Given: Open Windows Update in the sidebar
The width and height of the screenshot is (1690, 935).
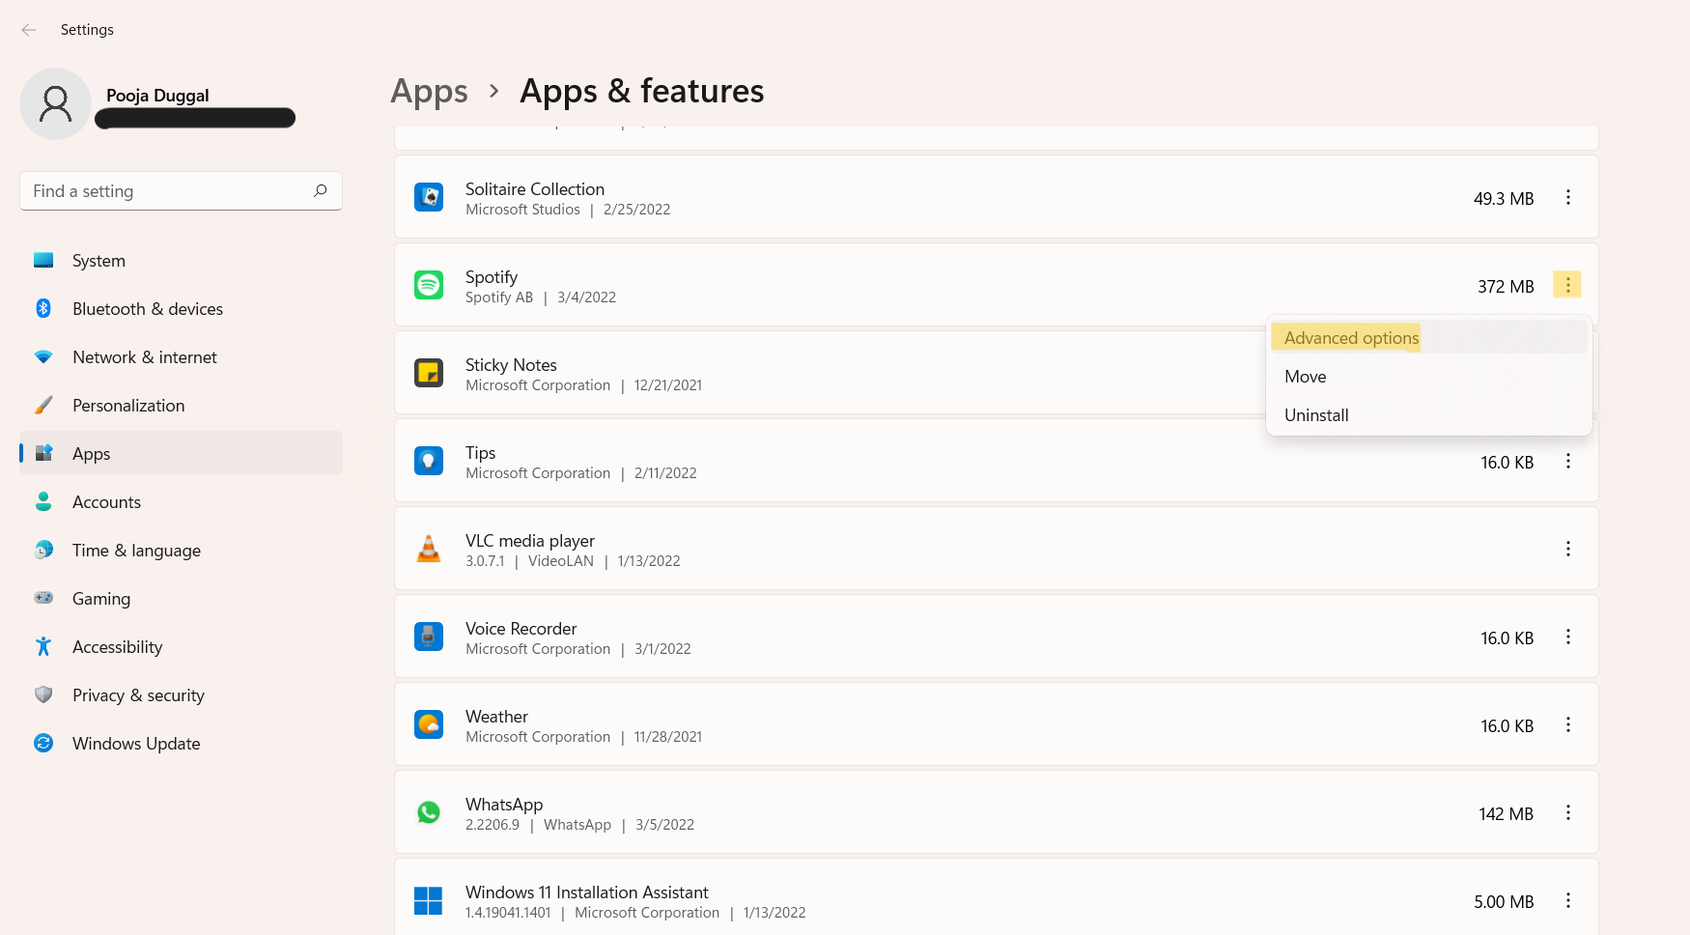Looking at the screenshot, I should coord(136,744).
